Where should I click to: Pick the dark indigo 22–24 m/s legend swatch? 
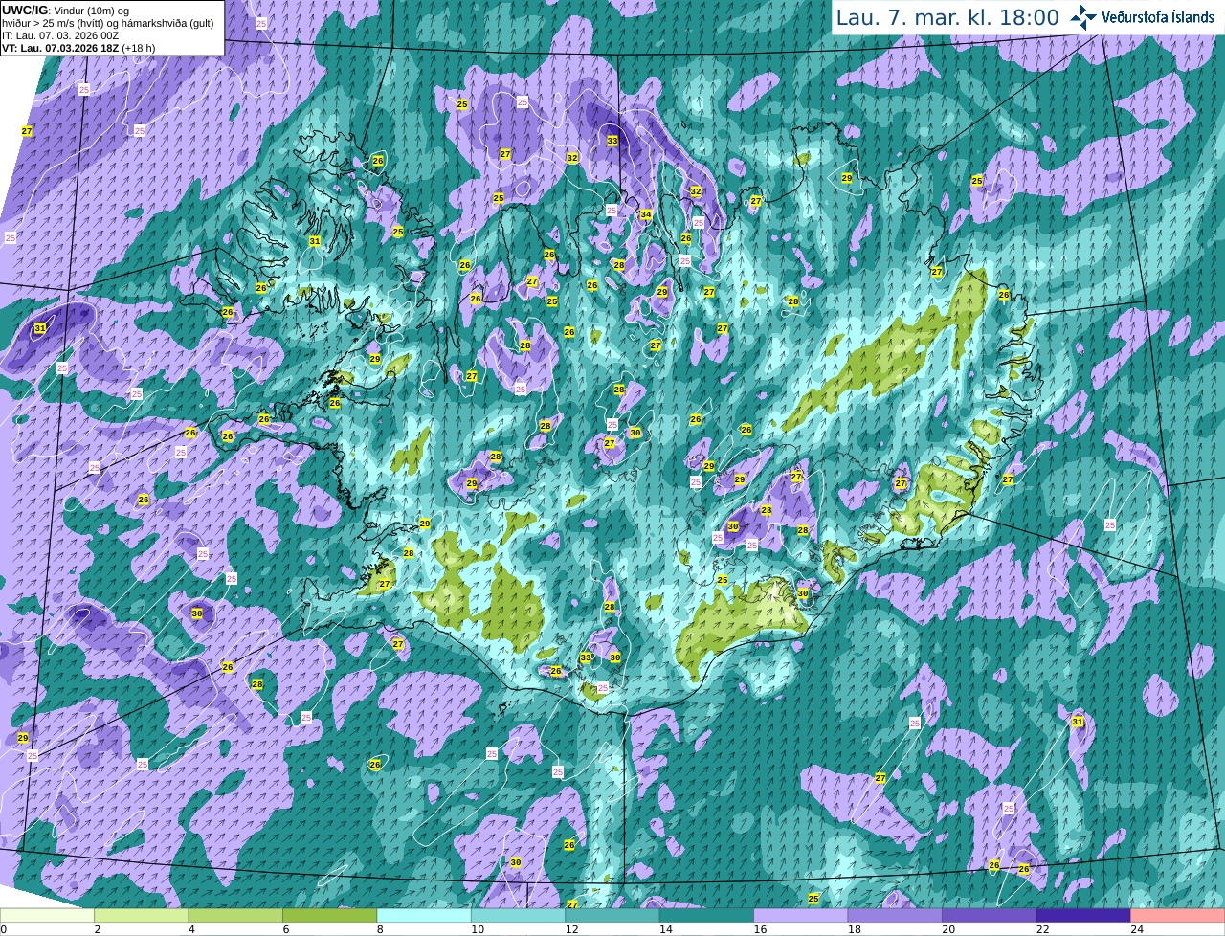(1083, 915)
